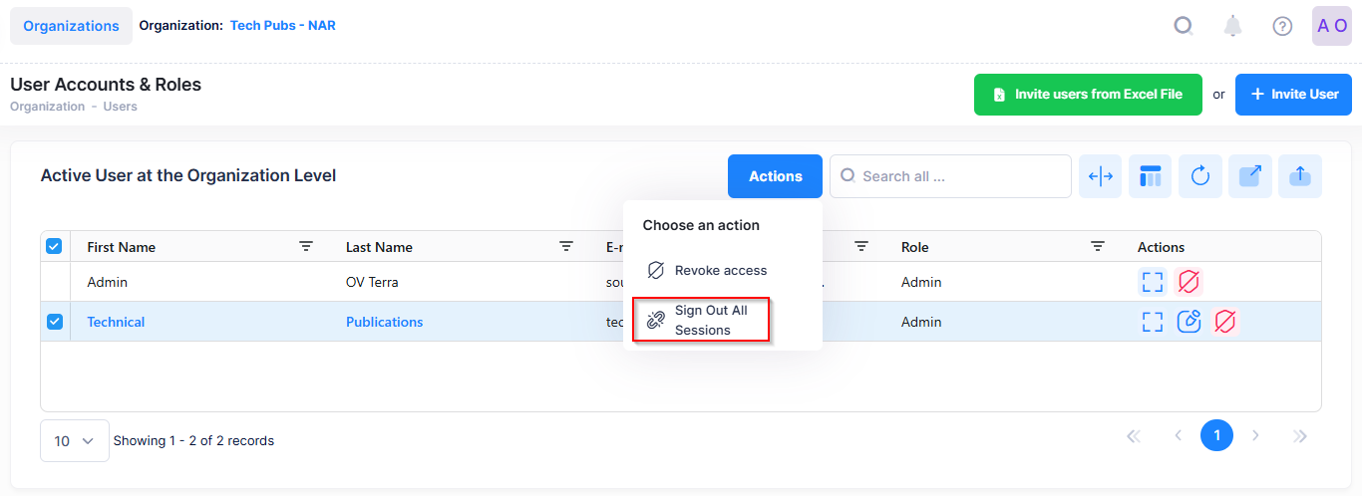
Task: Click the help question mark icon
Action: 1282,26
